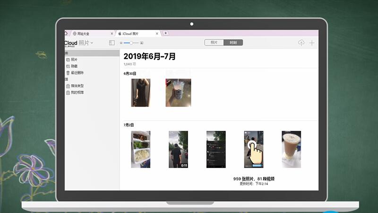Select the iCloud 照片 browser tab
The width and height of the screenshot is (378, 213).
137,34
